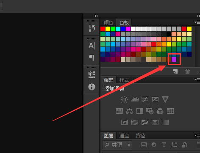200x153 pixels.
Task: Add a Curves adjustment
Action: (x=145, y=99)
